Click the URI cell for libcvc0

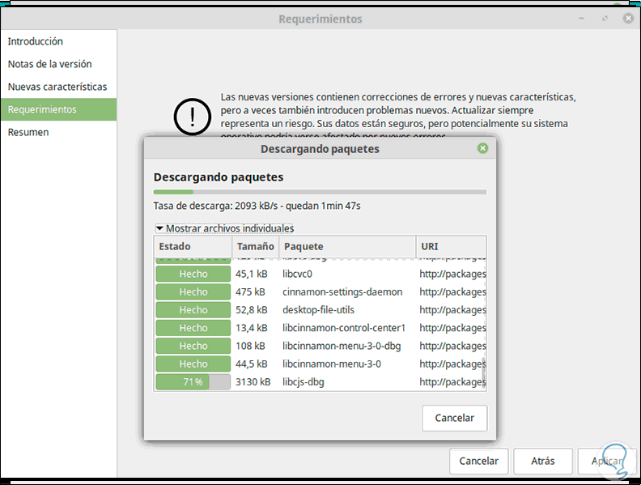pos(452,274)
